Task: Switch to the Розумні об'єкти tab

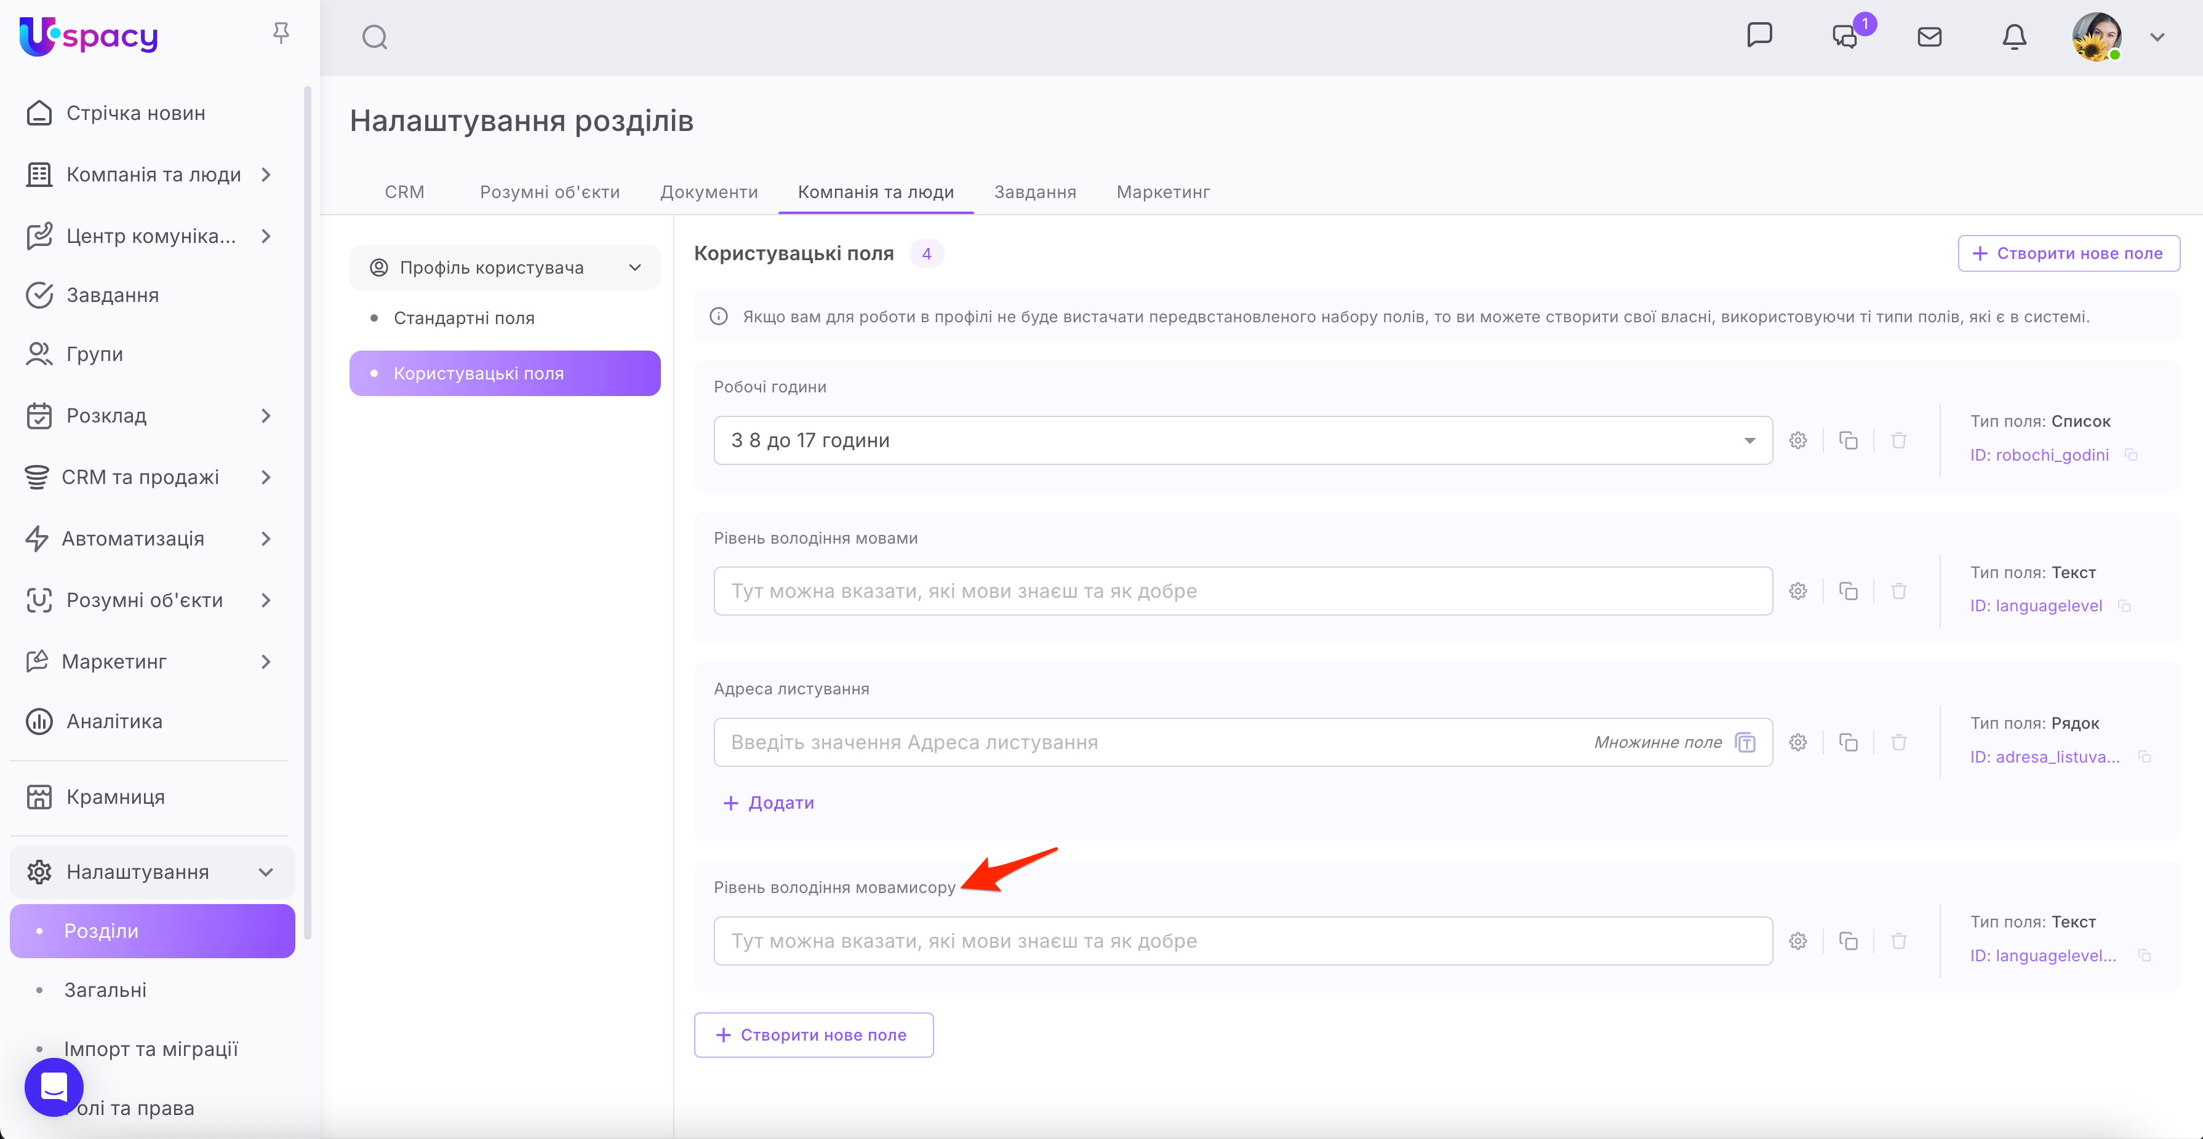Action: click(x=549, y=192)
